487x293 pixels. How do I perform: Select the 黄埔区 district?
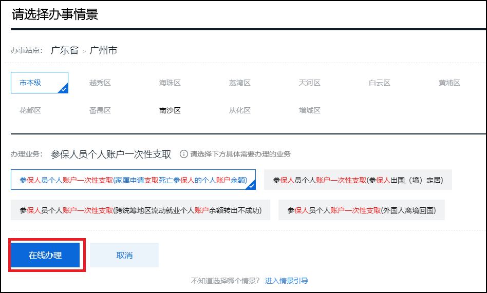click(449, 83)
